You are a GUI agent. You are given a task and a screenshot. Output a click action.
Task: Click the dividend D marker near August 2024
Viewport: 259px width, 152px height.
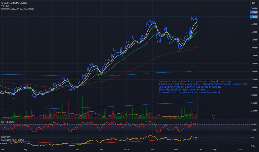(x=213, y=117)
